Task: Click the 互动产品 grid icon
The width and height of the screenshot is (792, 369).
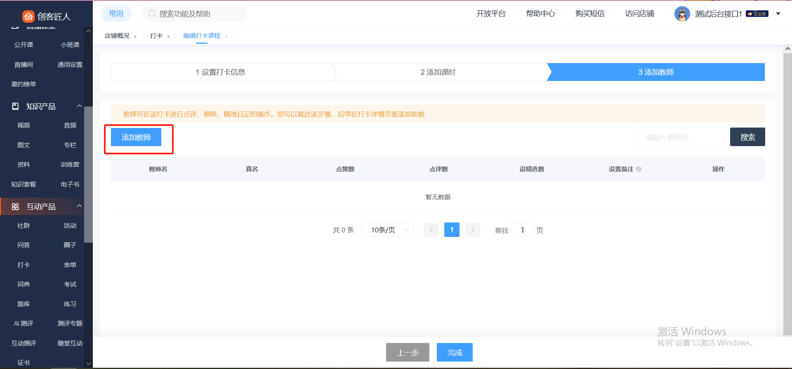Action: (15, 207)
